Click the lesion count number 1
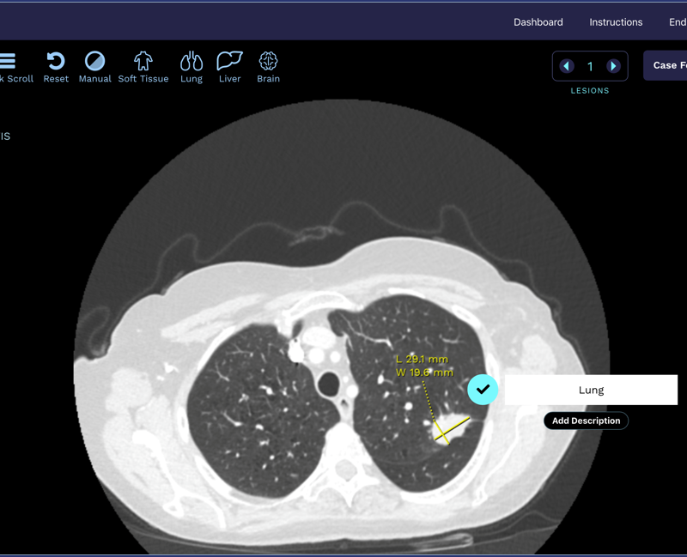Screen dimensions: 687x557 coord(590,67)
